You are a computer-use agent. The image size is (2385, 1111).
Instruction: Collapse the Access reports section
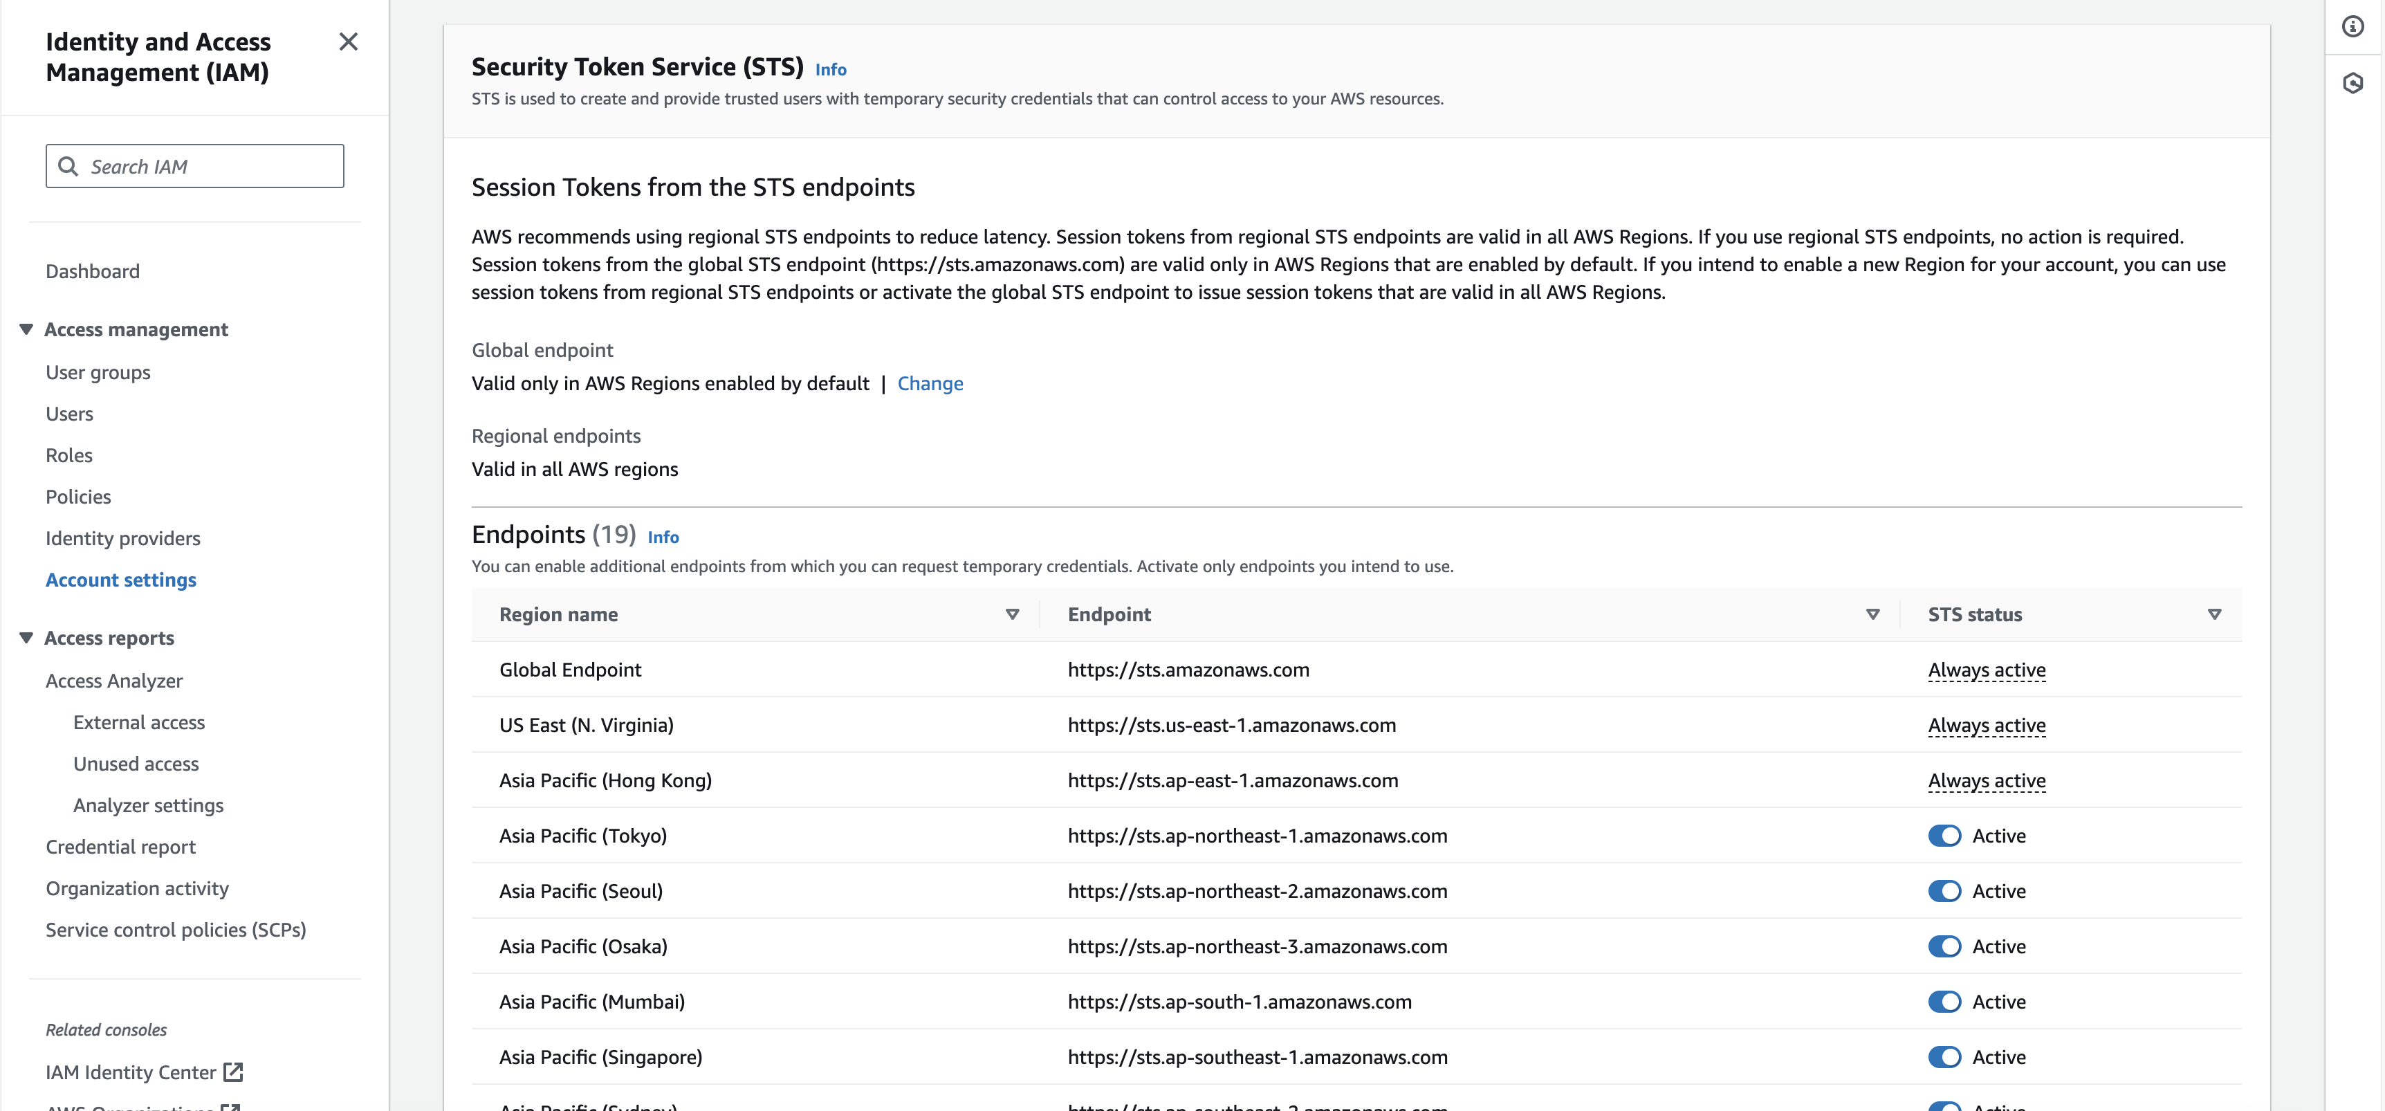click(x=26, y=637)
